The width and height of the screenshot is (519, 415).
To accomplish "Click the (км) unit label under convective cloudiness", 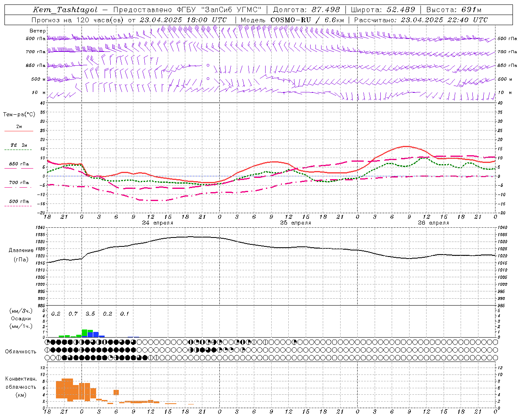I will pyautogui.click(x=21, y=395).
